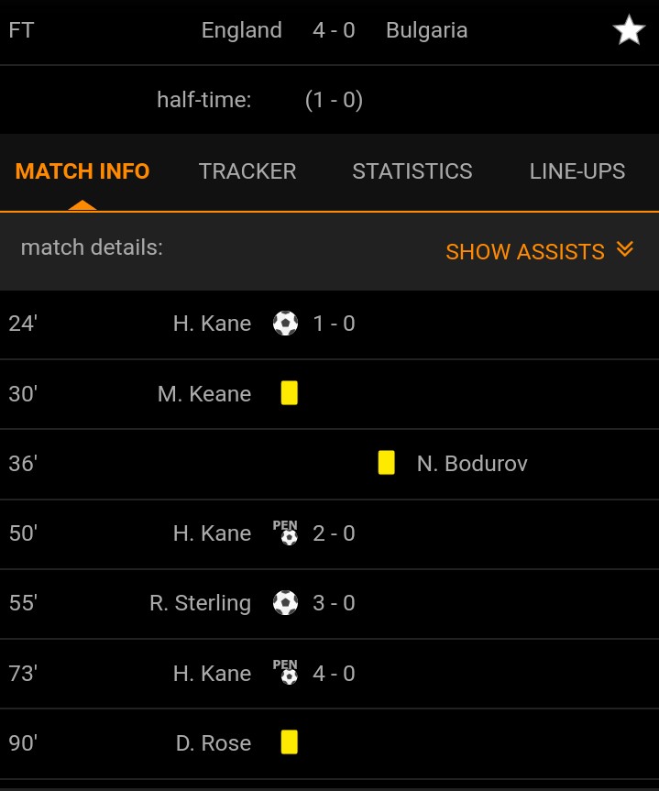Click the penalty goal icon at 50'
The width and height of the screenshot is (659, 791).
286,533
